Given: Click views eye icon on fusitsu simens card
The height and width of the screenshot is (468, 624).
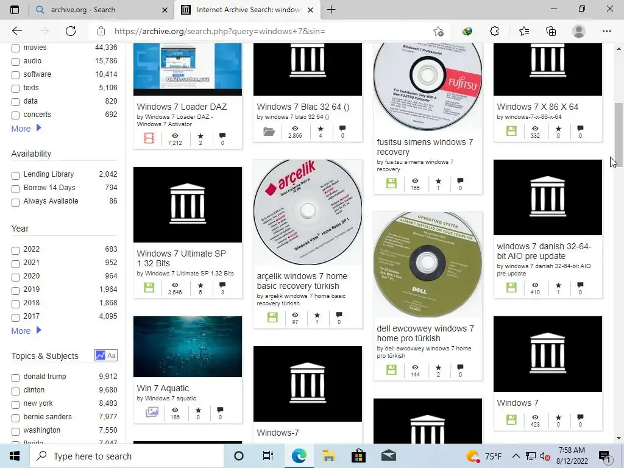Looking at the screenshot, I should 415,180.
